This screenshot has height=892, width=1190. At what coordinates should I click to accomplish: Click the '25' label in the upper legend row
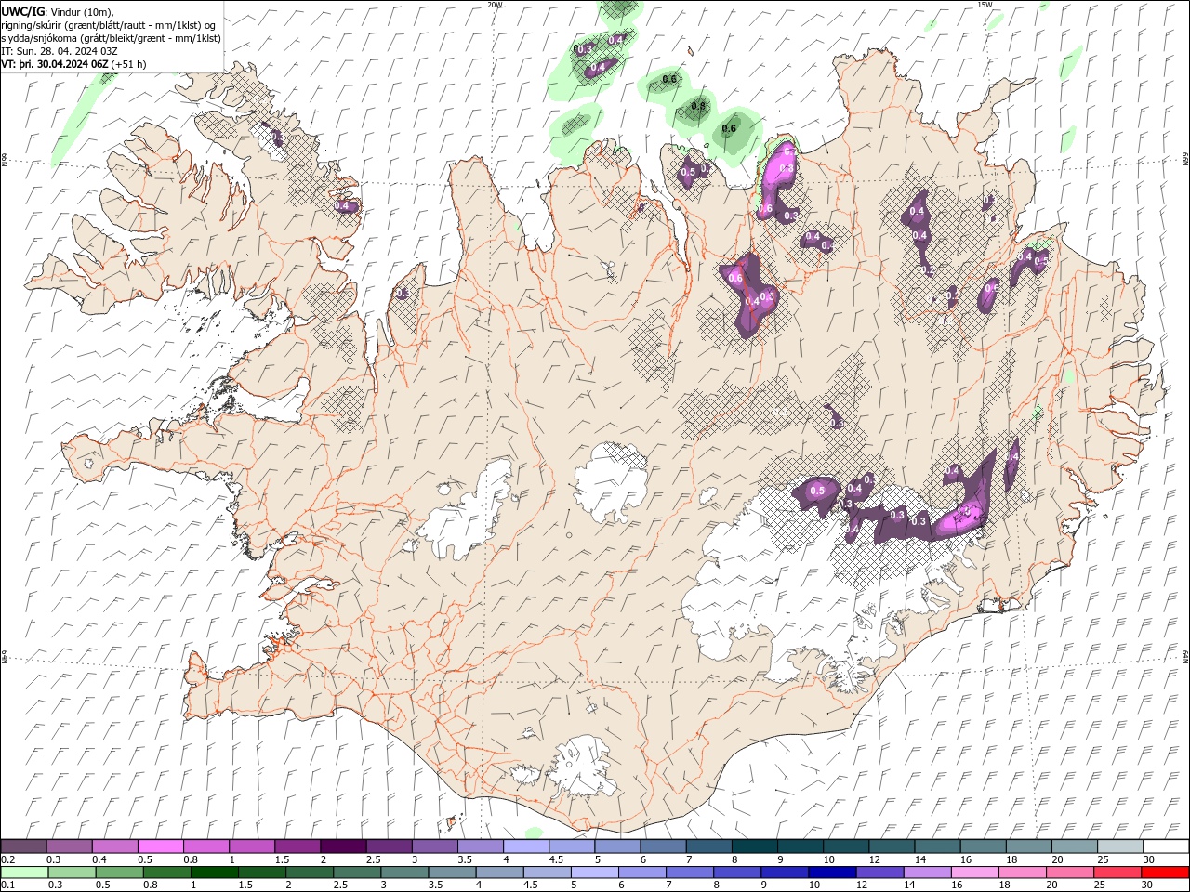click(1102, 859)
